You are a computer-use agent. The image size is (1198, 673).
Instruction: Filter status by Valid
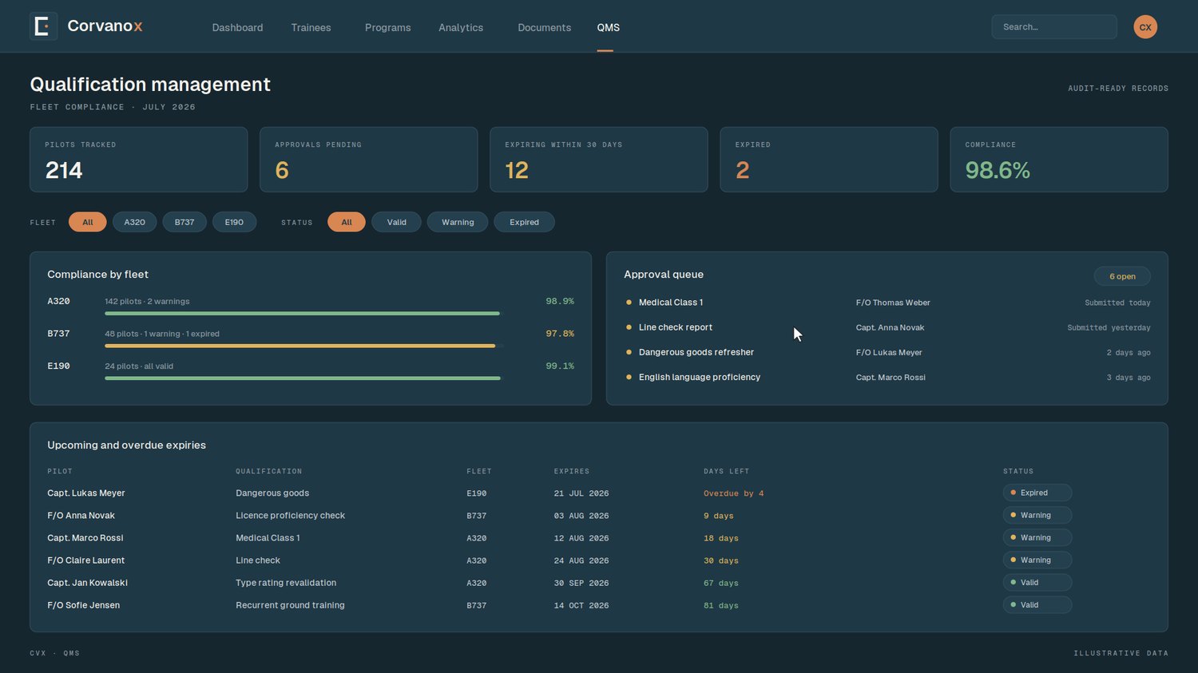[x=396, y=222]
